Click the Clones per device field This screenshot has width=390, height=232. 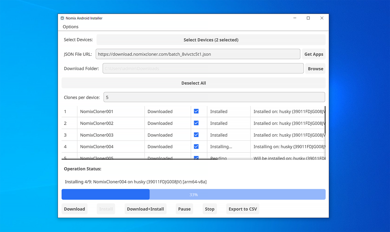[214, 97]
